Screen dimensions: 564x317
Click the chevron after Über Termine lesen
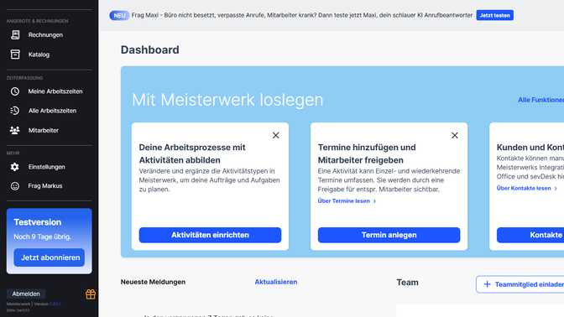click(374, 201)
